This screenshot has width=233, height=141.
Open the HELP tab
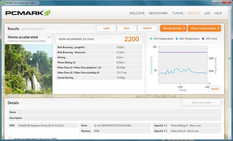[x=218, y=13]
